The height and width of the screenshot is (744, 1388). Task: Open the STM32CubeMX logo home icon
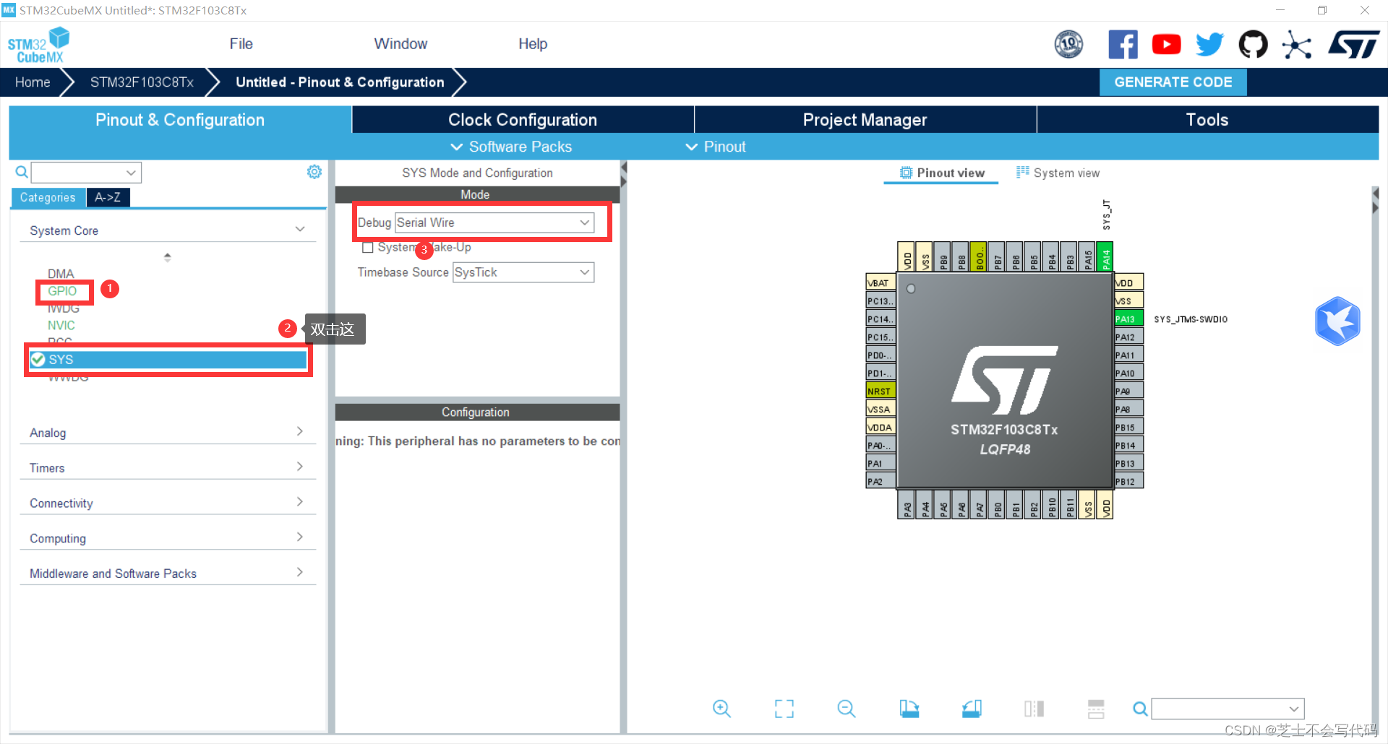38,45
